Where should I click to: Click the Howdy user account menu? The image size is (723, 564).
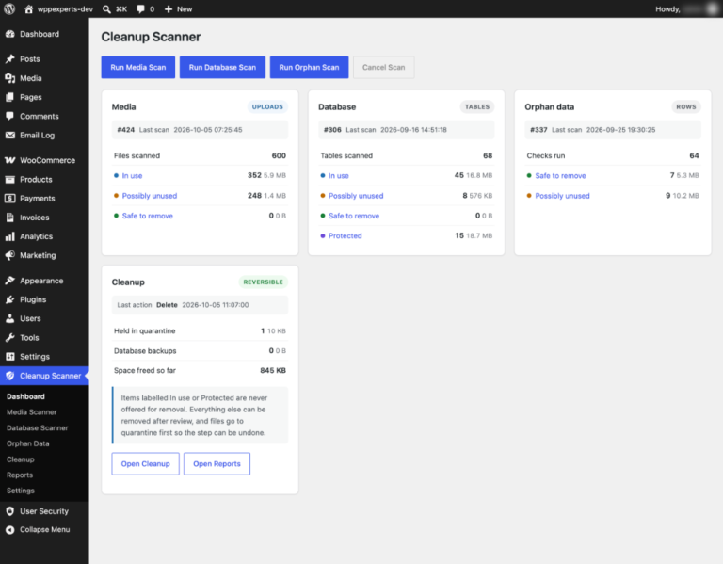(x=686, y=8)
